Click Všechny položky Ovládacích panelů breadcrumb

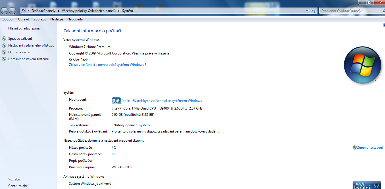click(89, 11)
